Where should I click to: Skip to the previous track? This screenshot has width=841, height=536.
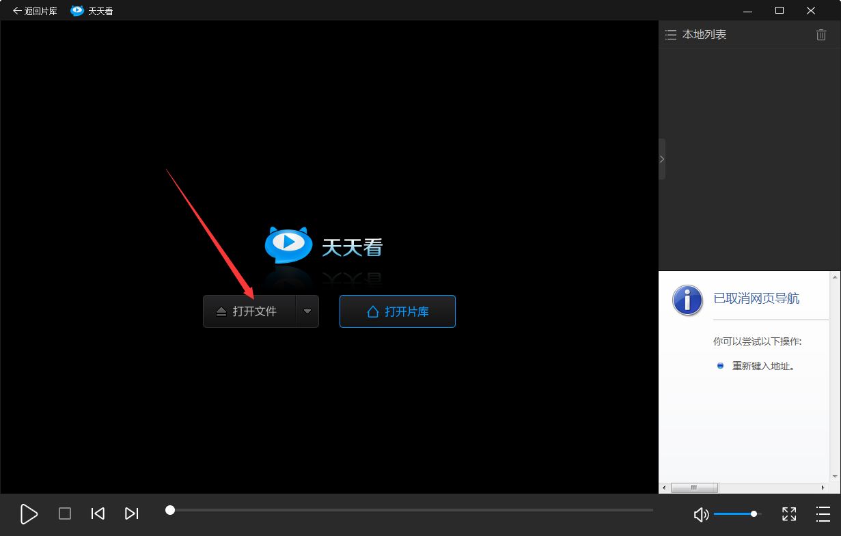click(98, 513)
